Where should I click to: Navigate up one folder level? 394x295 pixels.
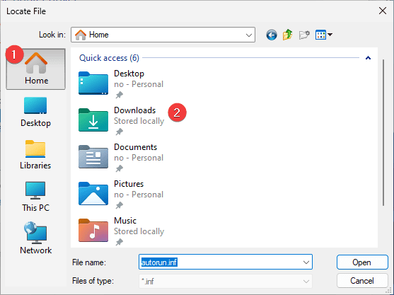[288, 35]
